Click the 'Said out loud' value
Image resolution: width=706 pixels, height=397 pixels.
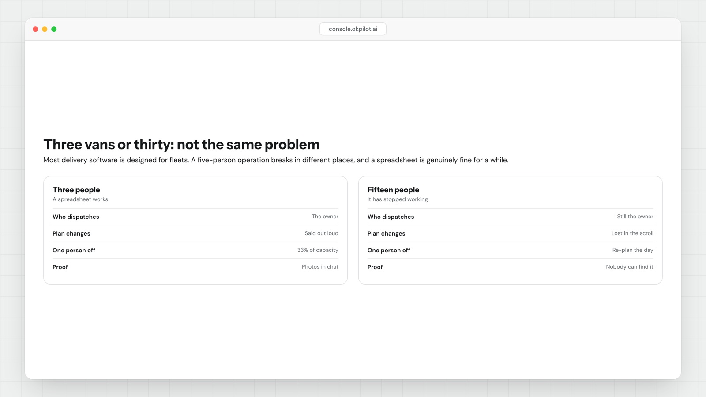point(322,233)
